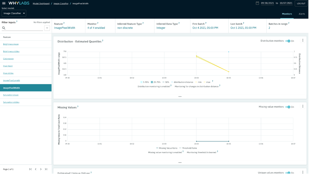
Task: Go to first page of features
Action: [30, 169]
